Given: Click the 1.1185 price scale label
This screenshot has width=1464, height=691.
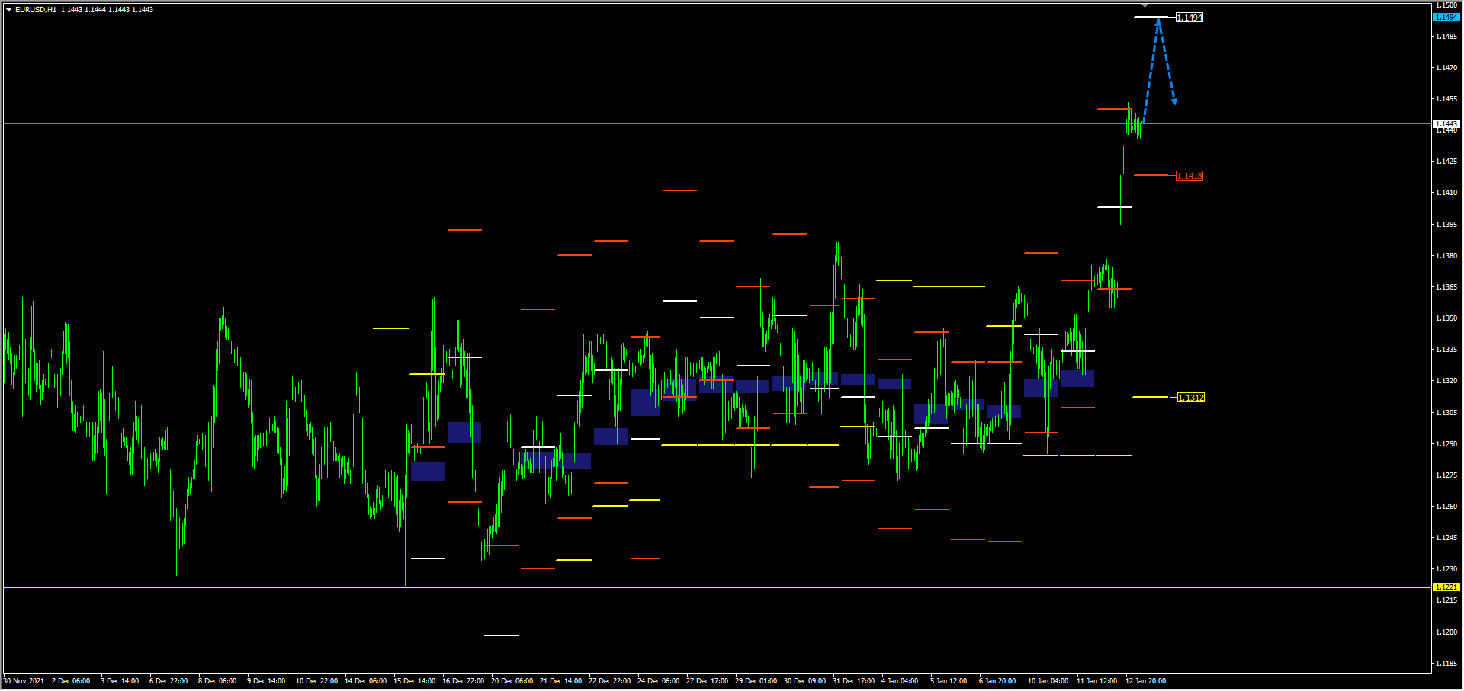Looking at the screenshot, I should pyautogui.click(x=1446, y=664).
